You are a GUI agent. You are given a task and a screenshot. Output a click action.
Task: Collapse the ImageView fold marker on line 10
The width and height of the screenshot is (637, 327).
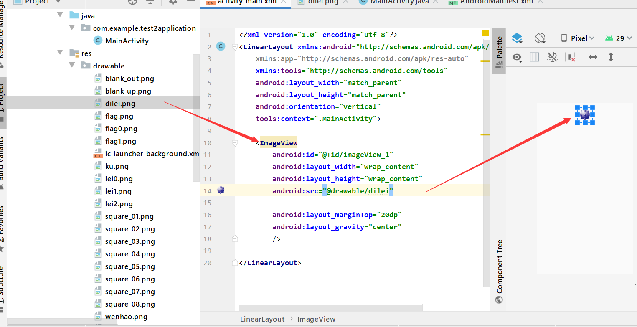pos(235,143)
